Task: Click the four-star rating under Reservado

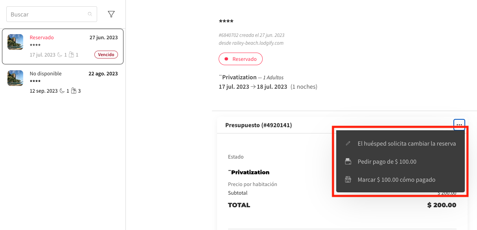Action: click(x=35, y=45)
